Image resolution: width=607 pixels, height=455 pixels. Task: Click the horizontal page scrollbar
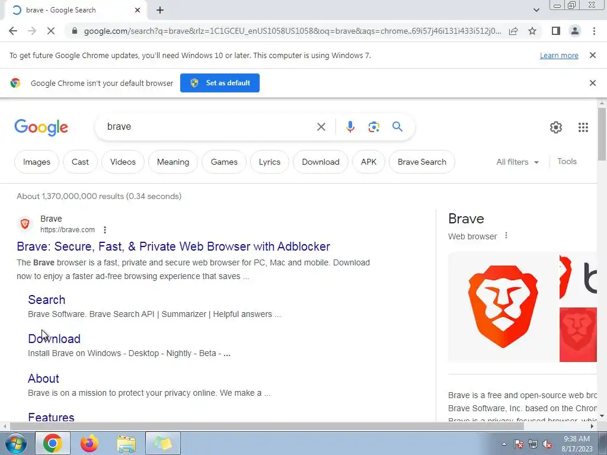[x=267, y=427]
